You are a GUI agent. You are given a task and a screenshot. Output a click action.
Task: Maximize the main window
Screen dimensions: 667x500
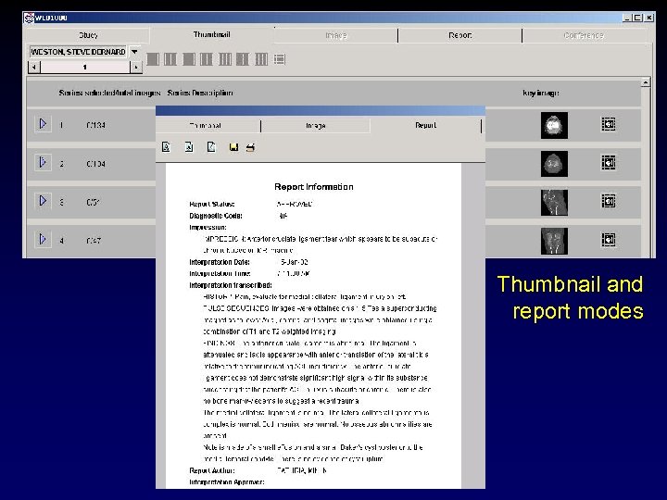[x=637, y=18]
